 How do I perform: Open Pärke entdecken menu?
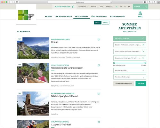[x=82, y=16]
